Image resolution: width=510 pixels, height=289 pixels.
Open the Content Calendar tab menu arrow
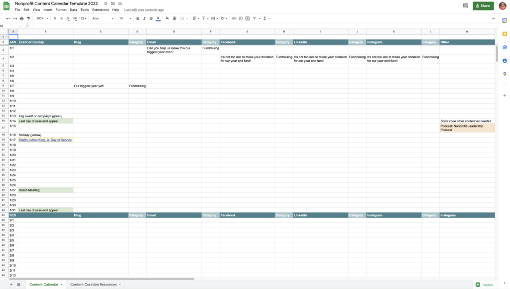[61, 285]
